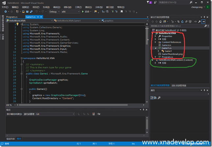The width and height of the screenshot is (212, 147).
Task: Open the Debug configuration dropdown
Action: (54, 11)
